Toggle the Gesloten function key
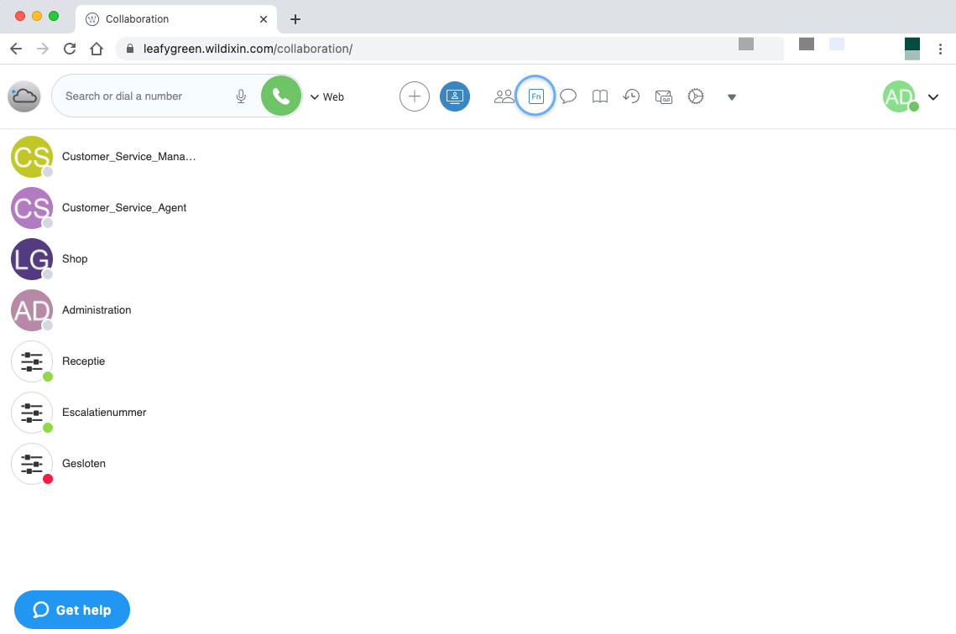Image resolution: width=956 pixels, height=634 pixels. (x=83, y=464)
